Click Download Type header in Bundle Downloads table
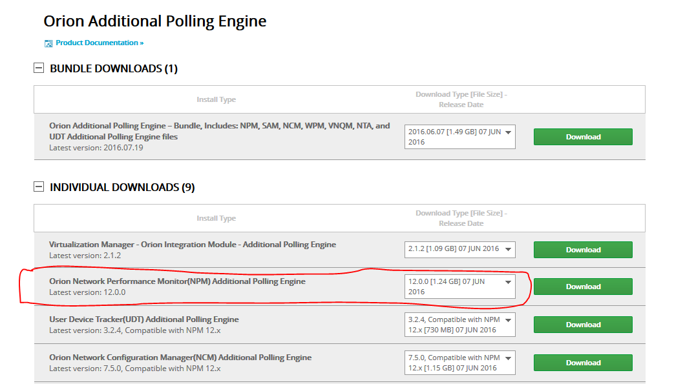The height and width of the screenshot is (384, 674). pyautogui.click(x=461, y=99)
